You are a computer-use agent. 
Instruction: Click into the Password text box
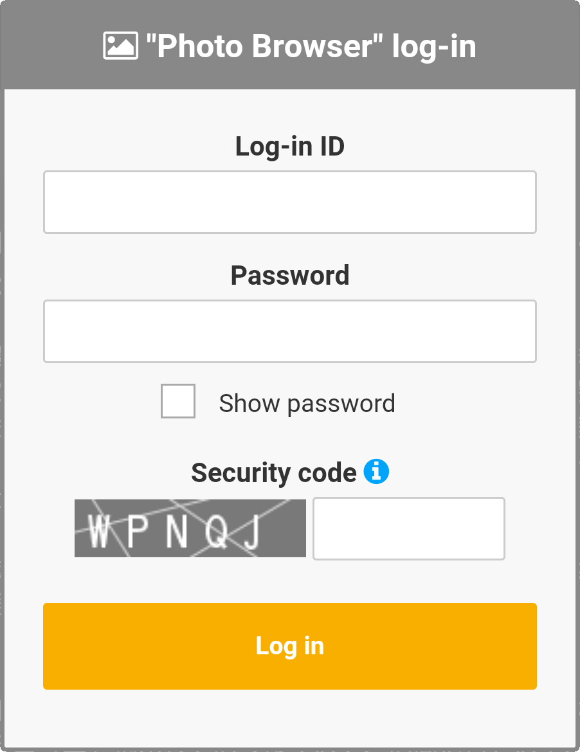(289, 331)
